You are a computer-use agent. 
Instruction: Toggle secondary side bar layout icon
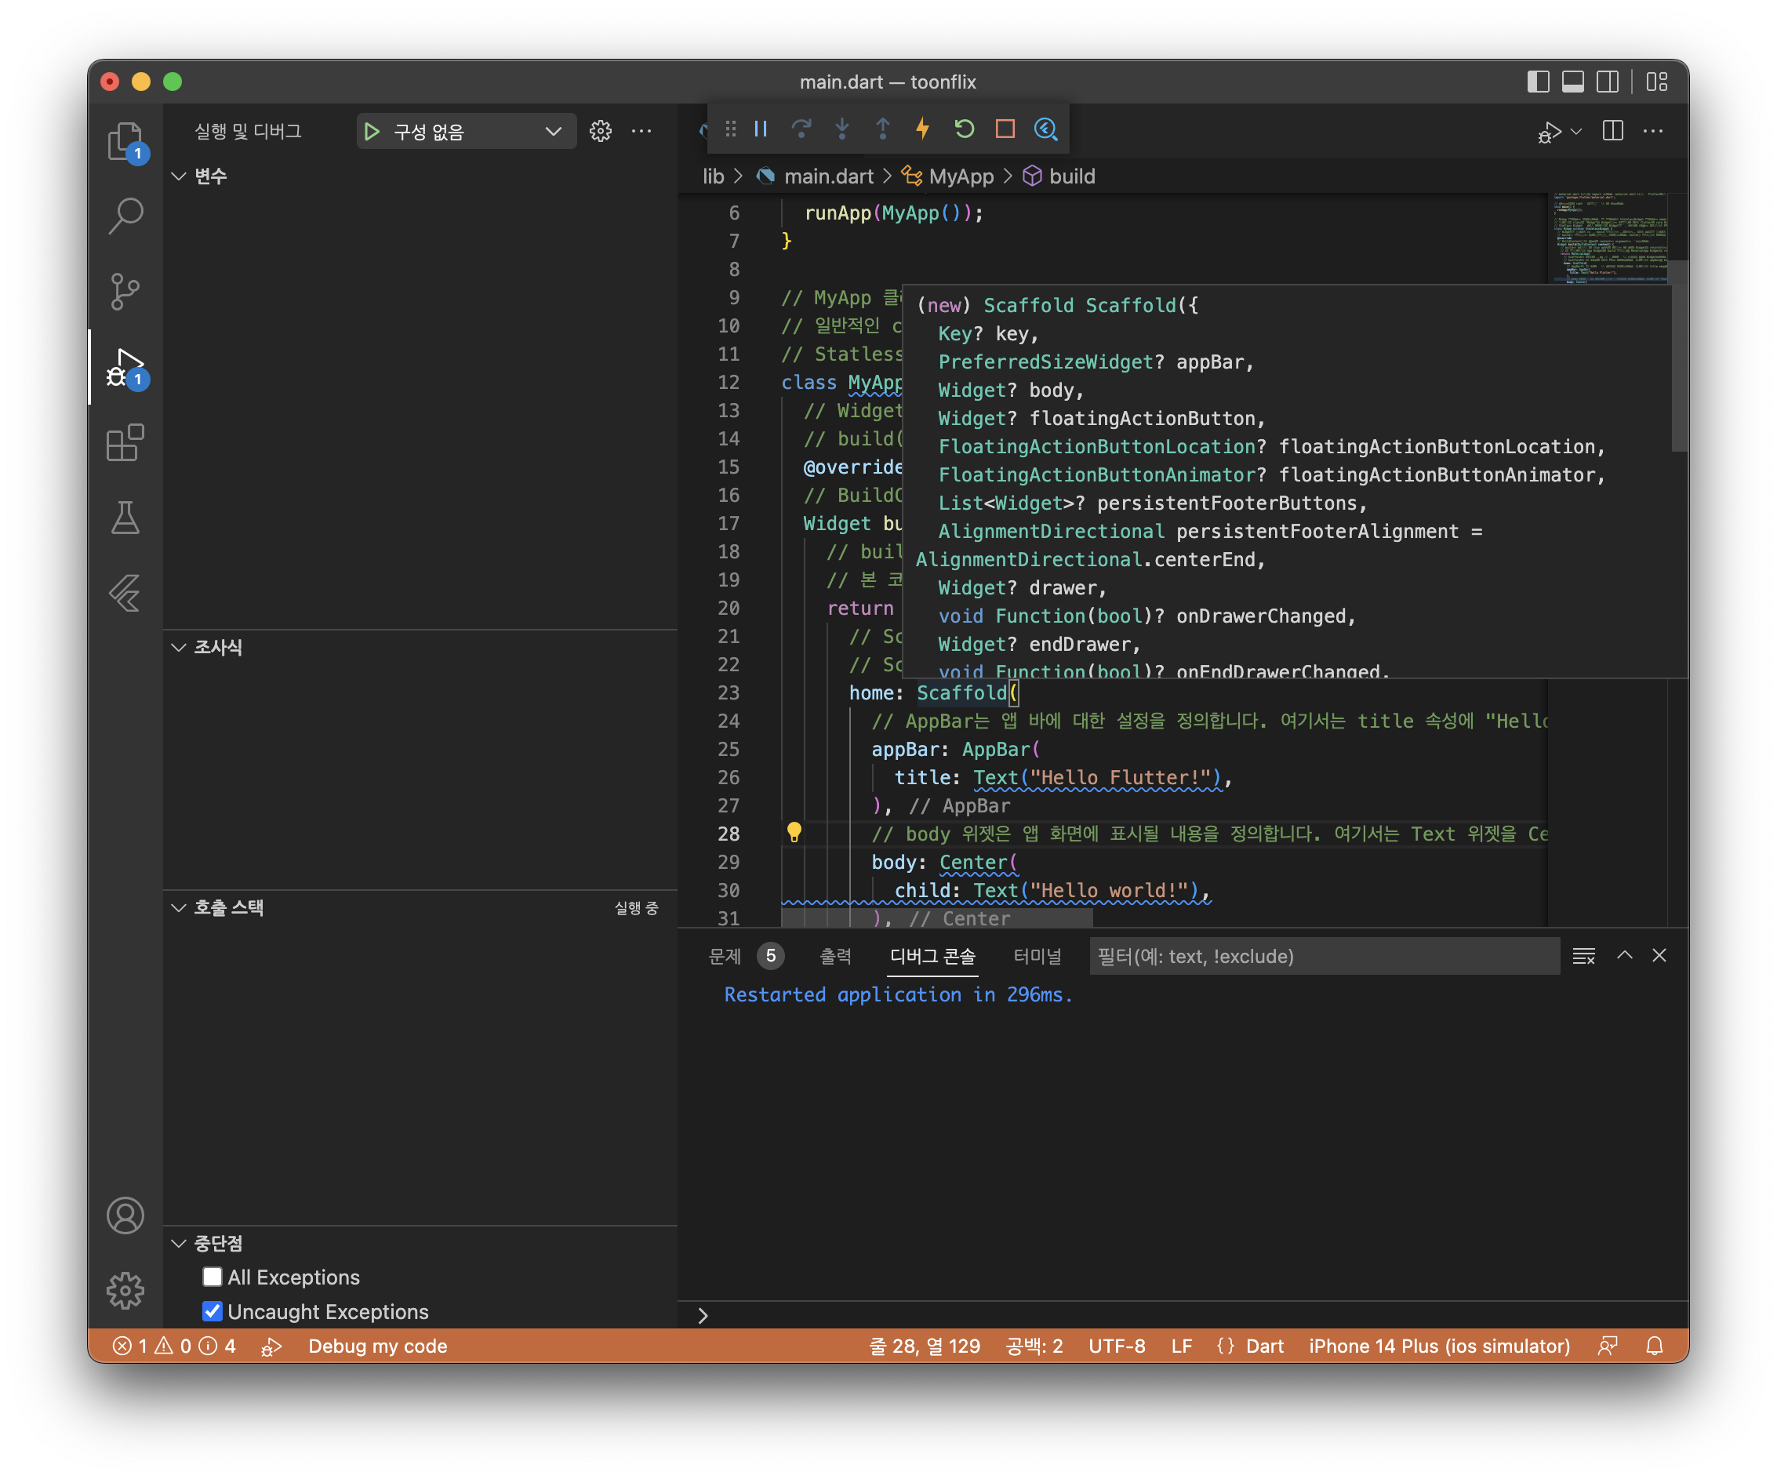pos(1607,82)
